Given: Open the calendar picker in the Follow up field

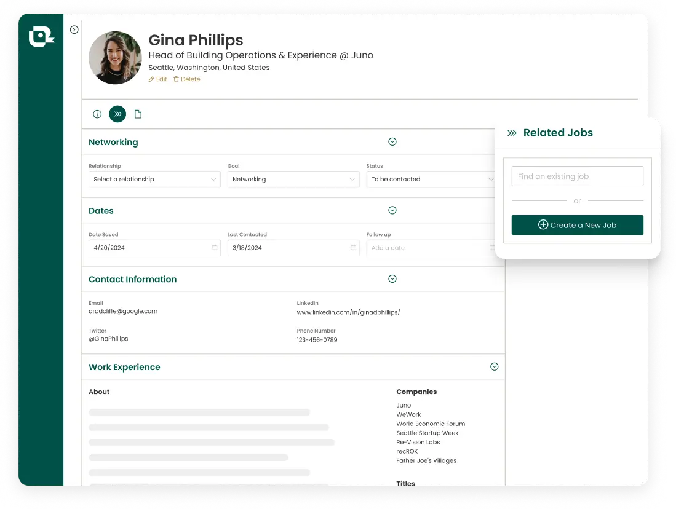Looking at the screenshot, I should [492, 248].
